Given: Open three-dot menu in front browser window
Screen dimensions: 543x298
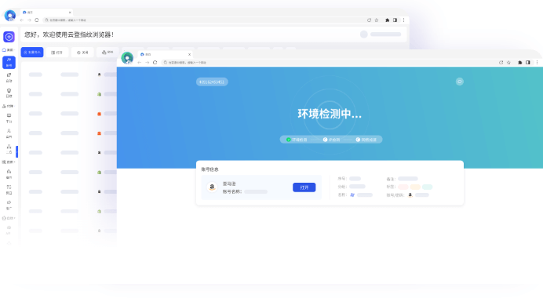Looking at the screenshot, I should 537,62.
